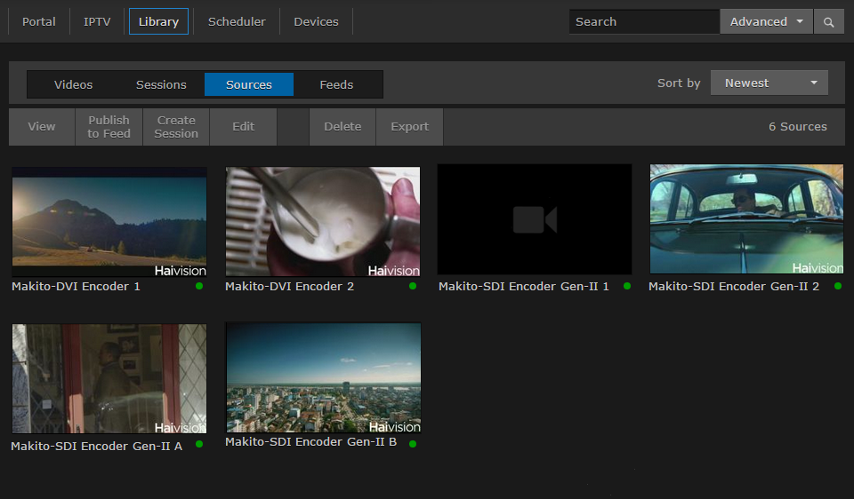
Task: Select the Makito-SDI Encoder Gen-II A thumbnail
Action: 109,379
